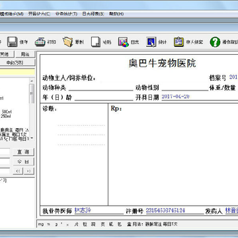Click the blue name after 发药人

(x=231, y=210)
